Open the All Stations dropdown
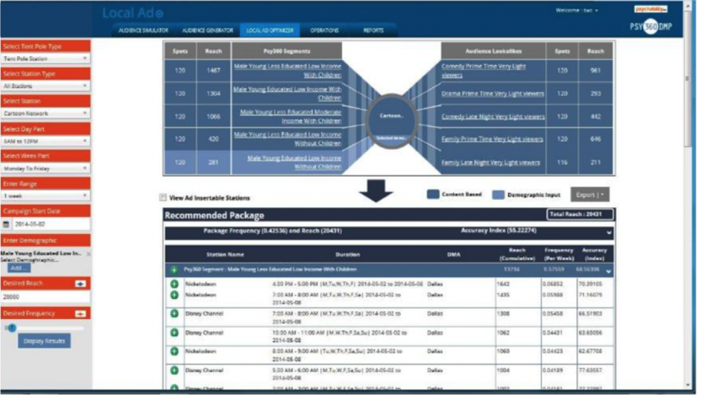The width and height of the screenshot is (702, 395). click(x=45, y=86)
